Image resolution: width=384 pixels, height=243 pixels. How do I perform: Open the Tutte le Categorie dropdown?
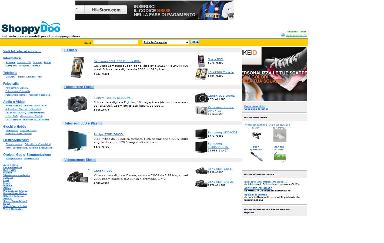pos(165,42)
